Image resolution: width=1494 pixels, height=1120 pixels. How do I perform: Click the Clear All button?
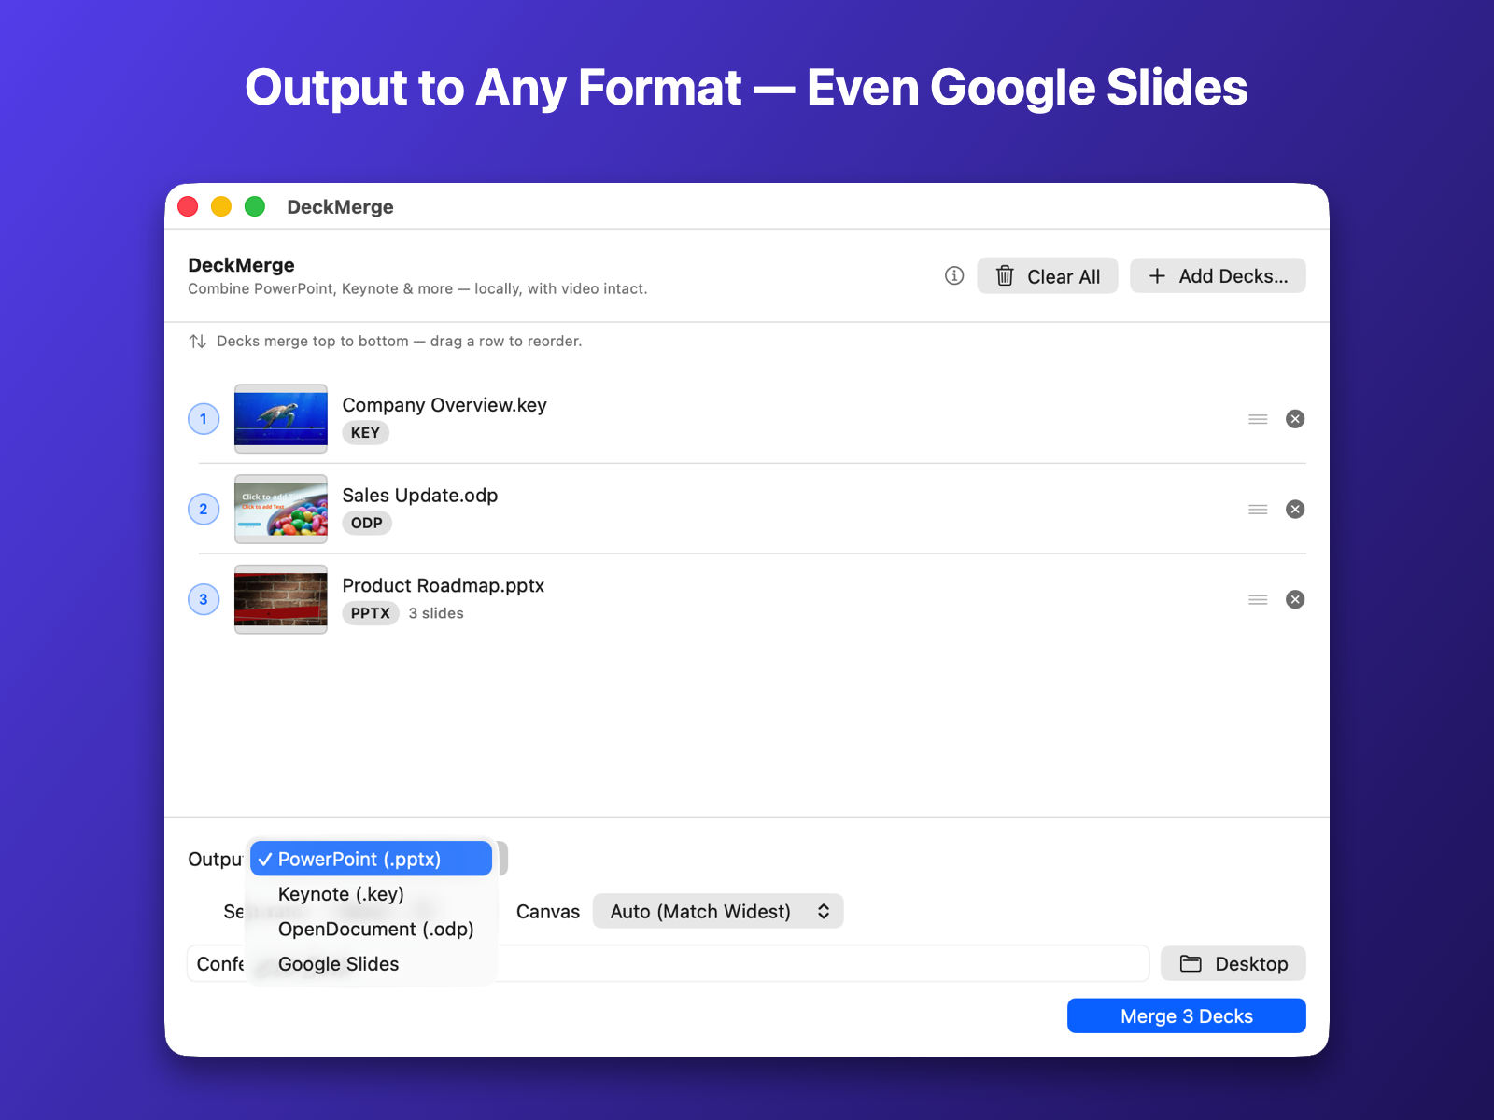(1047, 275)
